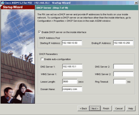The image size is (139, 115).
Task: Click the Starting IP Address field
Action: click(72, 43)
